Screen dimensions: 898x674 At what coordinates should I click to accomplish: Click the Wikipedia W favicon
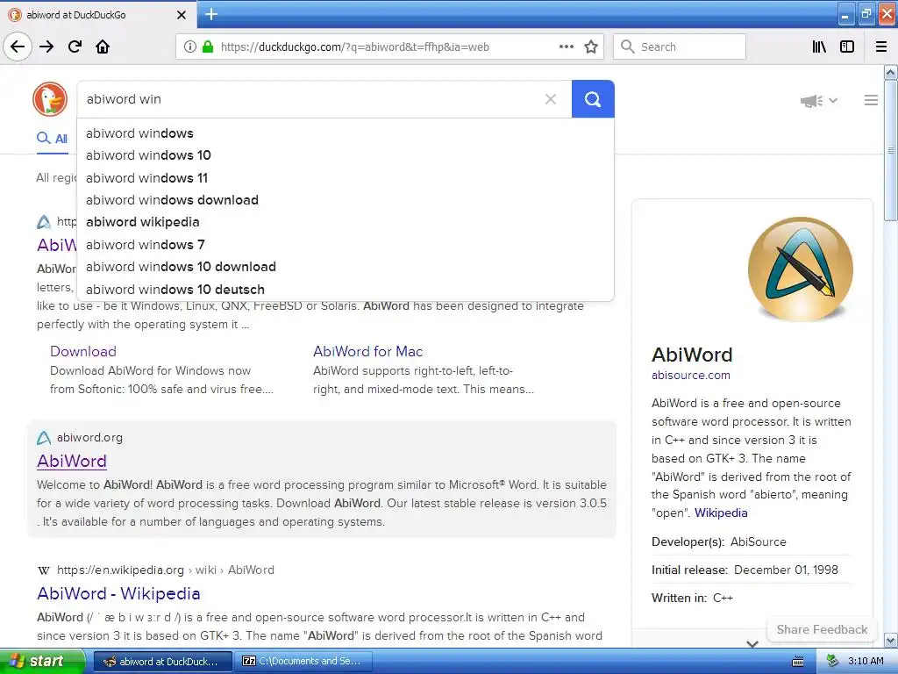[x=44, y=570]
